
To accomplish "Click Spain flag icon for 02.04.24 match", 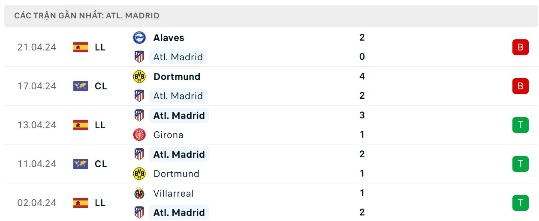I will tap(81, 203).
